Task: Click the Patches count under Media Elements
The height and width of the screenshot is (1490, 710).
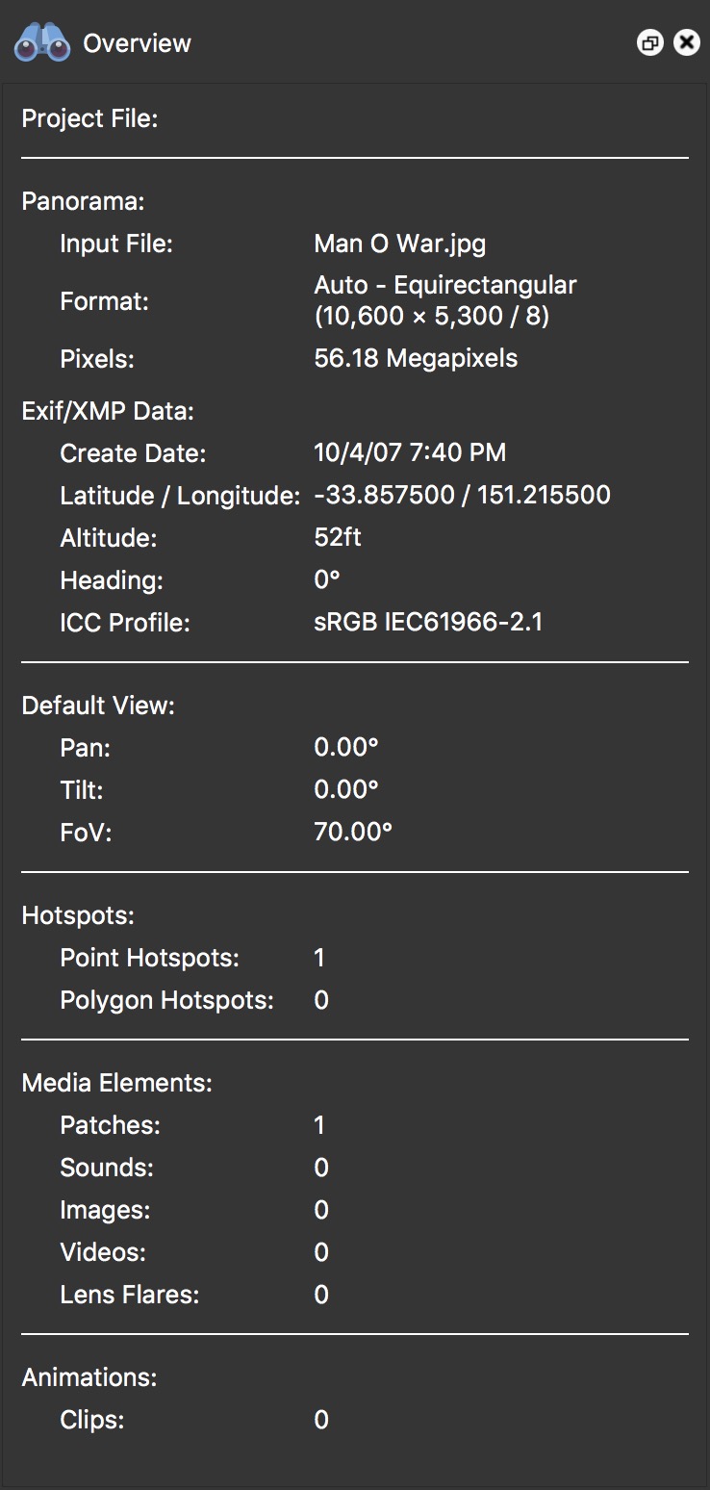Action: 318,1124
